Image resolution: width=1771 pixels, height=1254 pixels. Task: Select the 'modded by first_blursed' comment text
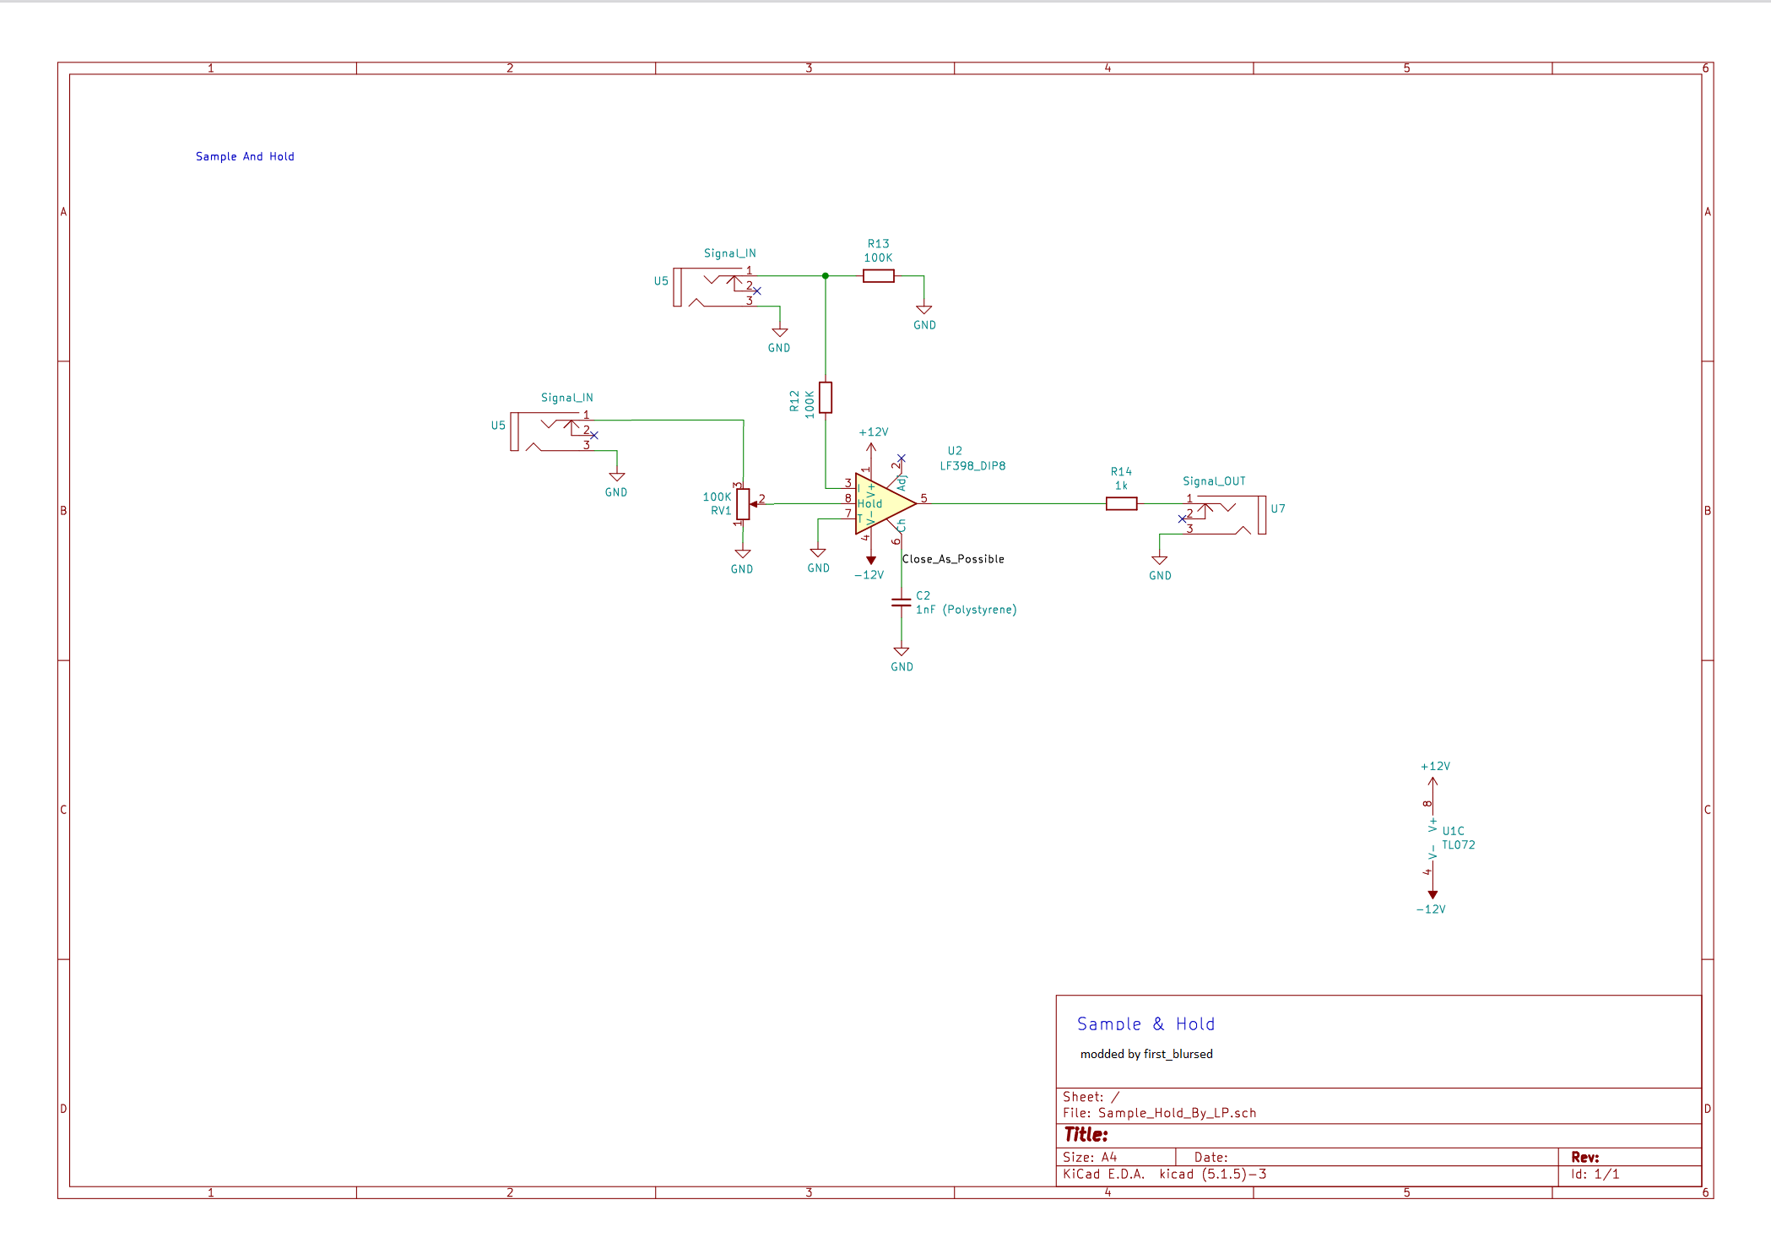(x=1145, y=1054)
